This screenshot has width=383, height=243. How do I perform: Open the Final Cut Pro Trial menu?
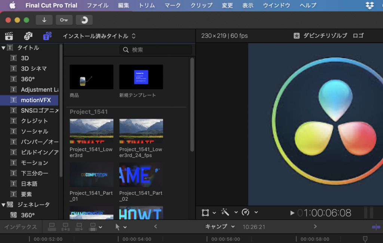[51, 5]
